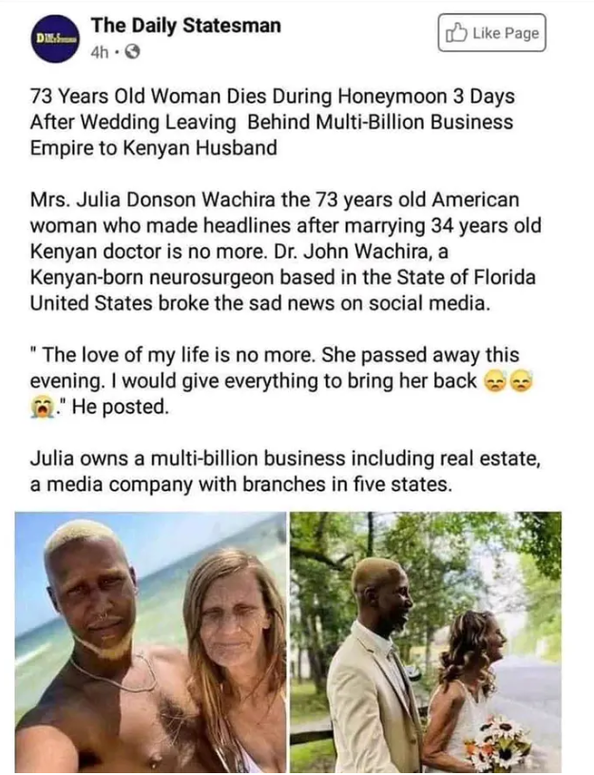
Task: Click 'United States broke the sad news' line
Action: coord(260,304)
